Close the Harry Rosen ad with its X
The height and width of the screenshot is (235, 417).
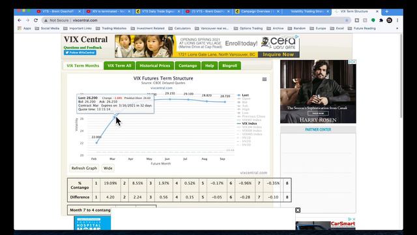pos(354,61)
